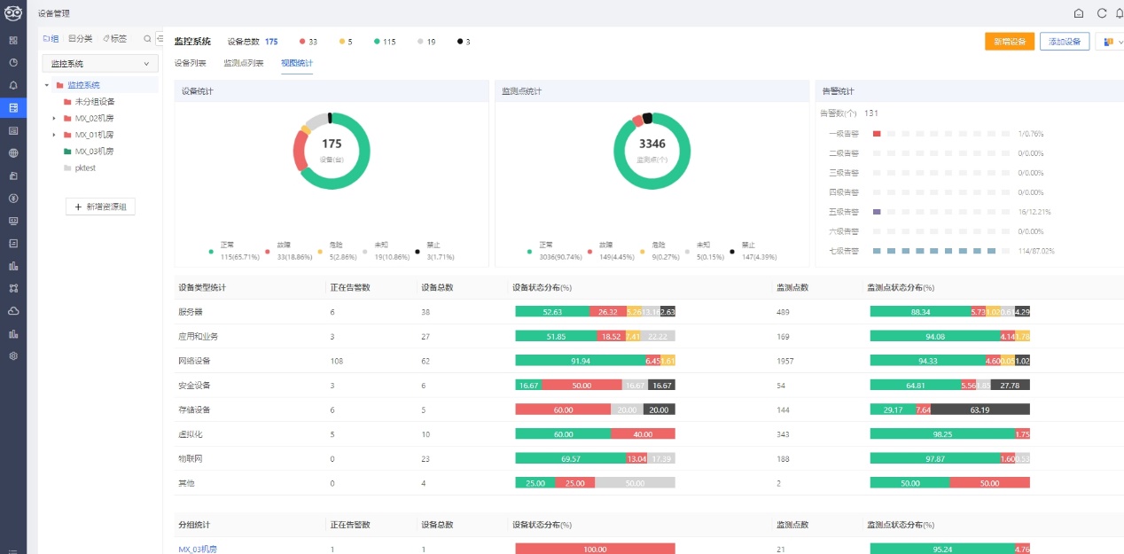Screen dimensions: 1124x554
Task: Switch to the 设备列表 tab
Action: click(x=191, y=63)
